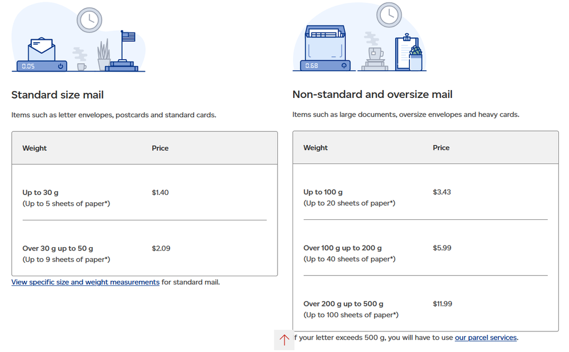Click the flag icon in the standard mail illustration

point(128,38)
